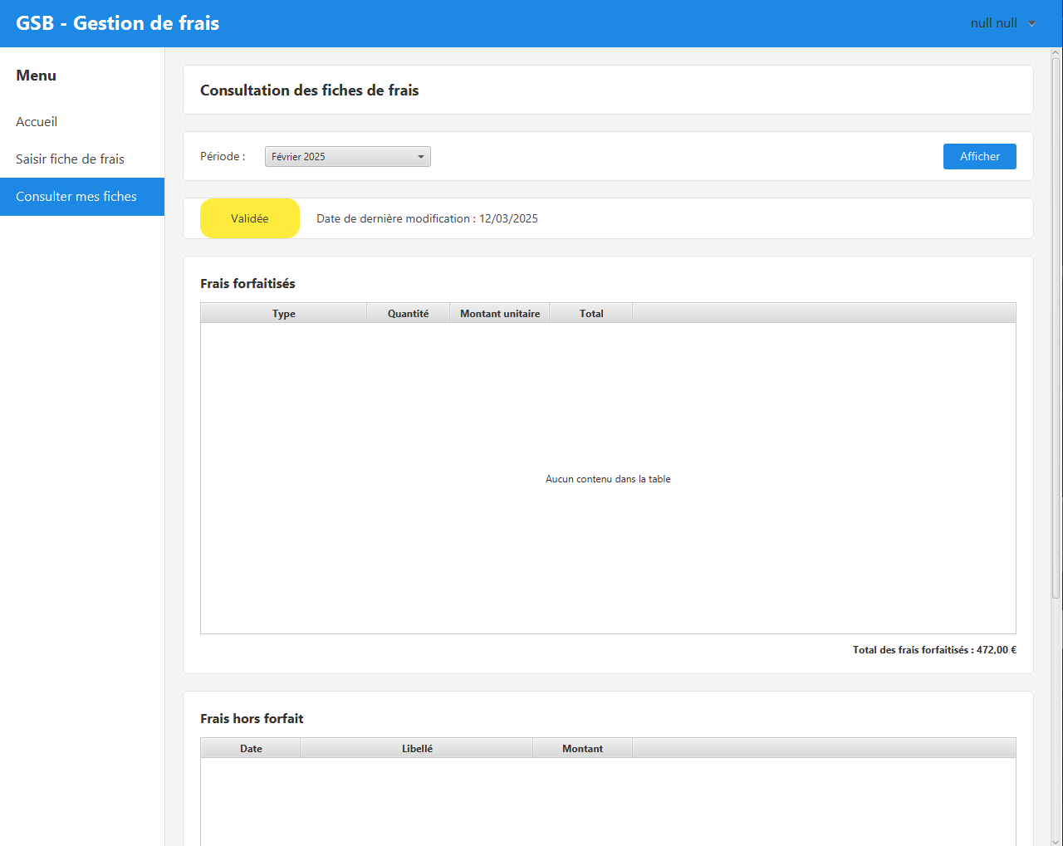Click the yellow Validée status badge

(x=250, y=219)
